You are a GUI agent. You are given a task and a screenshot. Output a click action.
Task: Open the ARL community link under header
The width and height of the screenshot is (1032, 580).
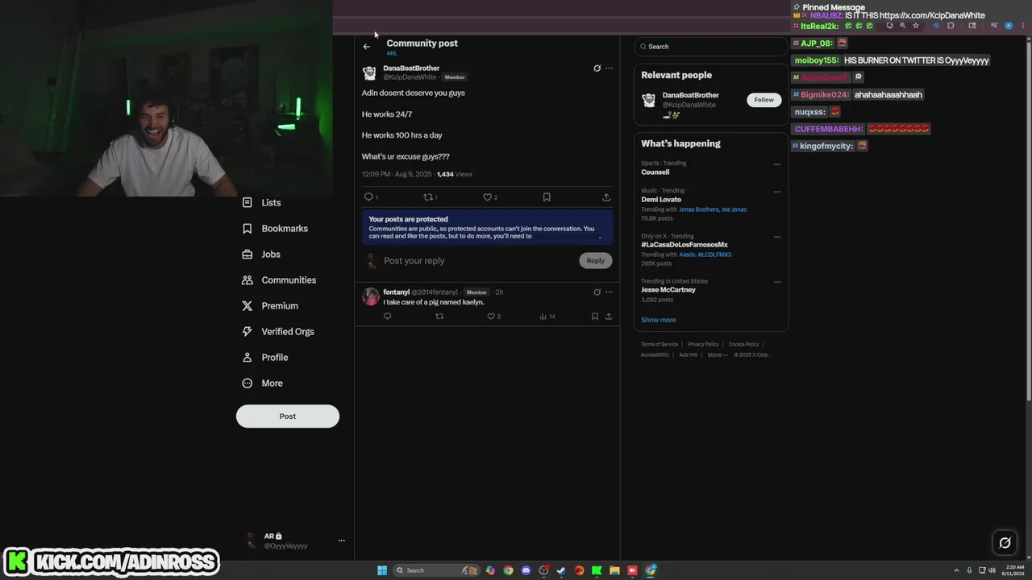[x=392, y=54]
